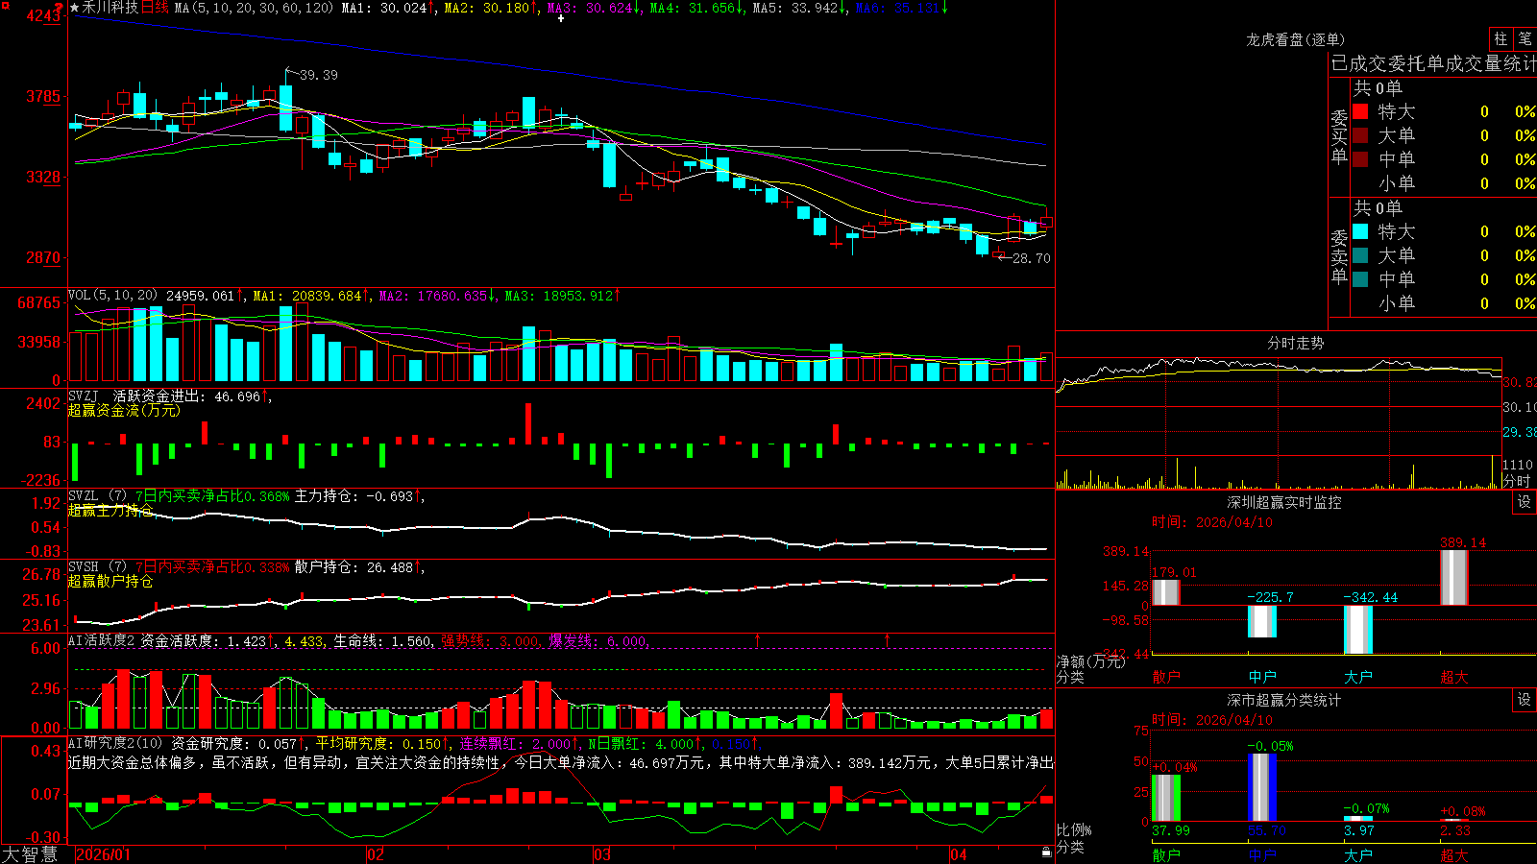Click the lock icon at the date axis end

pyautogui.click(x=1046, y=852)
